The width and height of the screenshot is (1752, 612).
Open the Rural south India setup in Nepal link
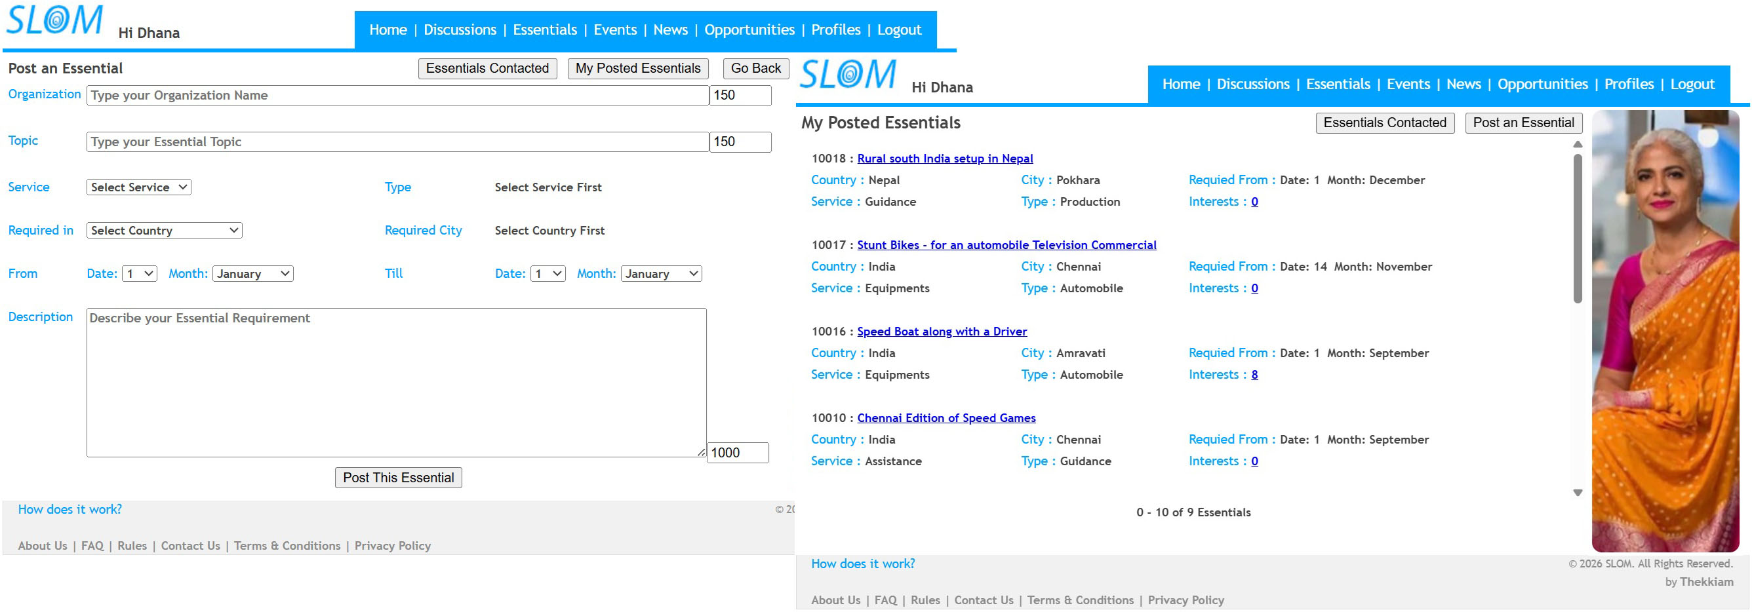pyautogui.click(x=945, y=159)
